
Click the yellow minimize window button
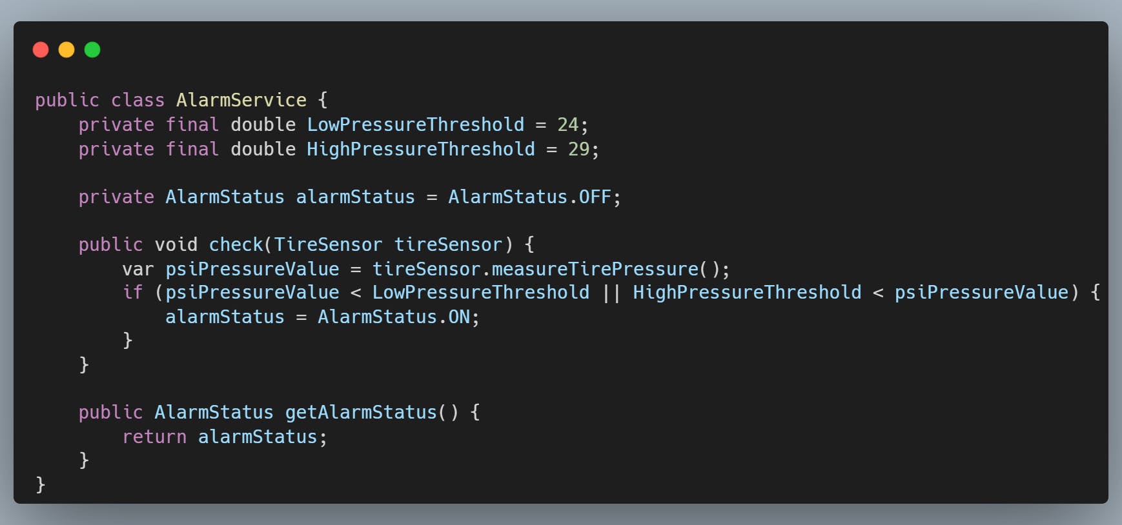pyautogui.click(x=66, y=50)
